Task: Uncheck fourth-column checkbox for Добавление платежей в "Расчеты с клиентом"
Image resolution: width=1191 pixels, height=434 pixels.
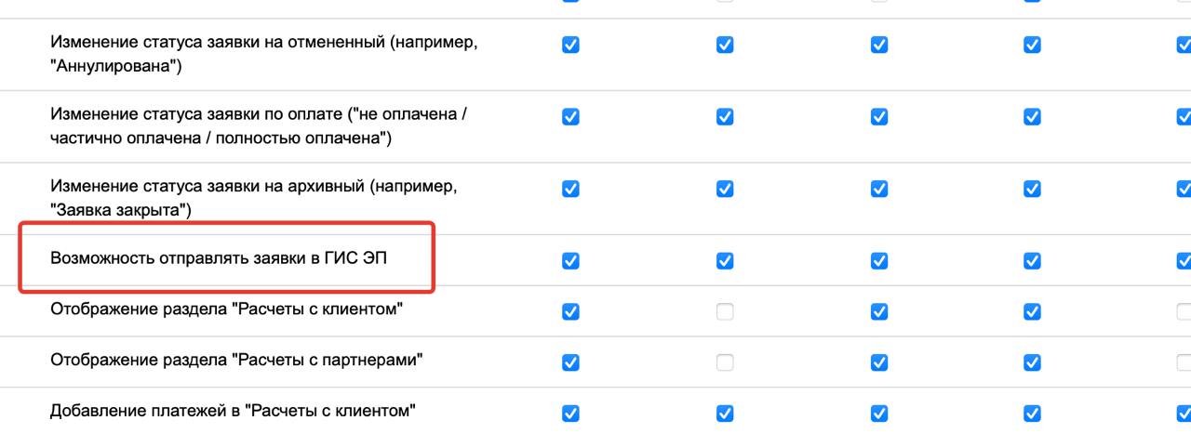Action: pos(1032,413)
